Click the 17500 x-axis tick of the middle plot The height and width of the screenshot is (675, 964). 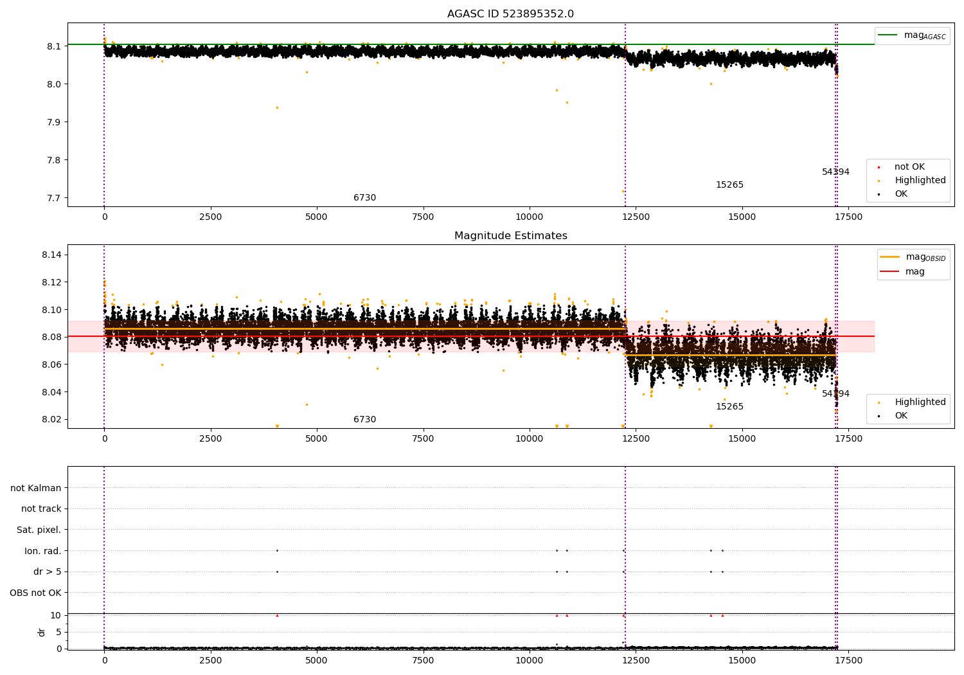click(x=848, y=439)
